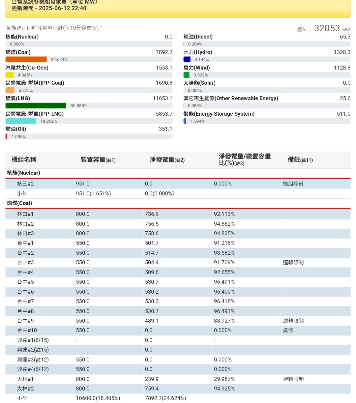The image size is (356, 403).
Task: Click the coal subtotal generation 7892.7(24.624%)
Action: 165,398
